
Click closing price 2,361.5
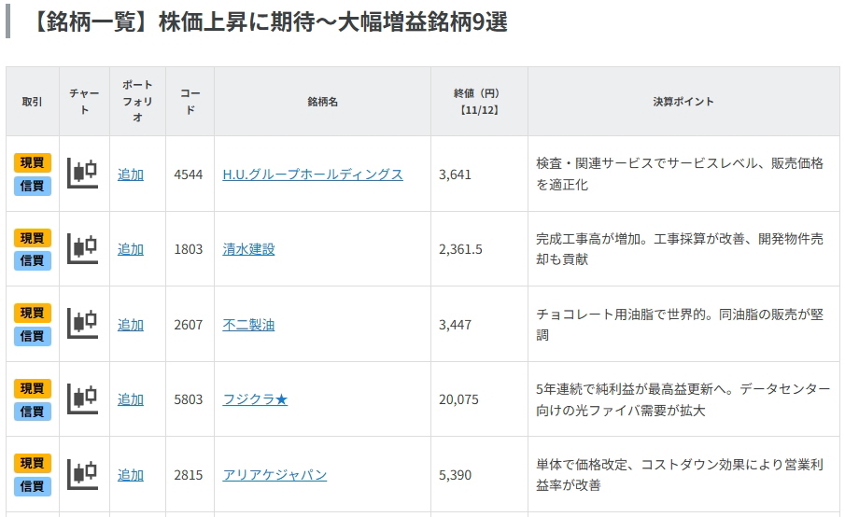[x=460, y=249]
